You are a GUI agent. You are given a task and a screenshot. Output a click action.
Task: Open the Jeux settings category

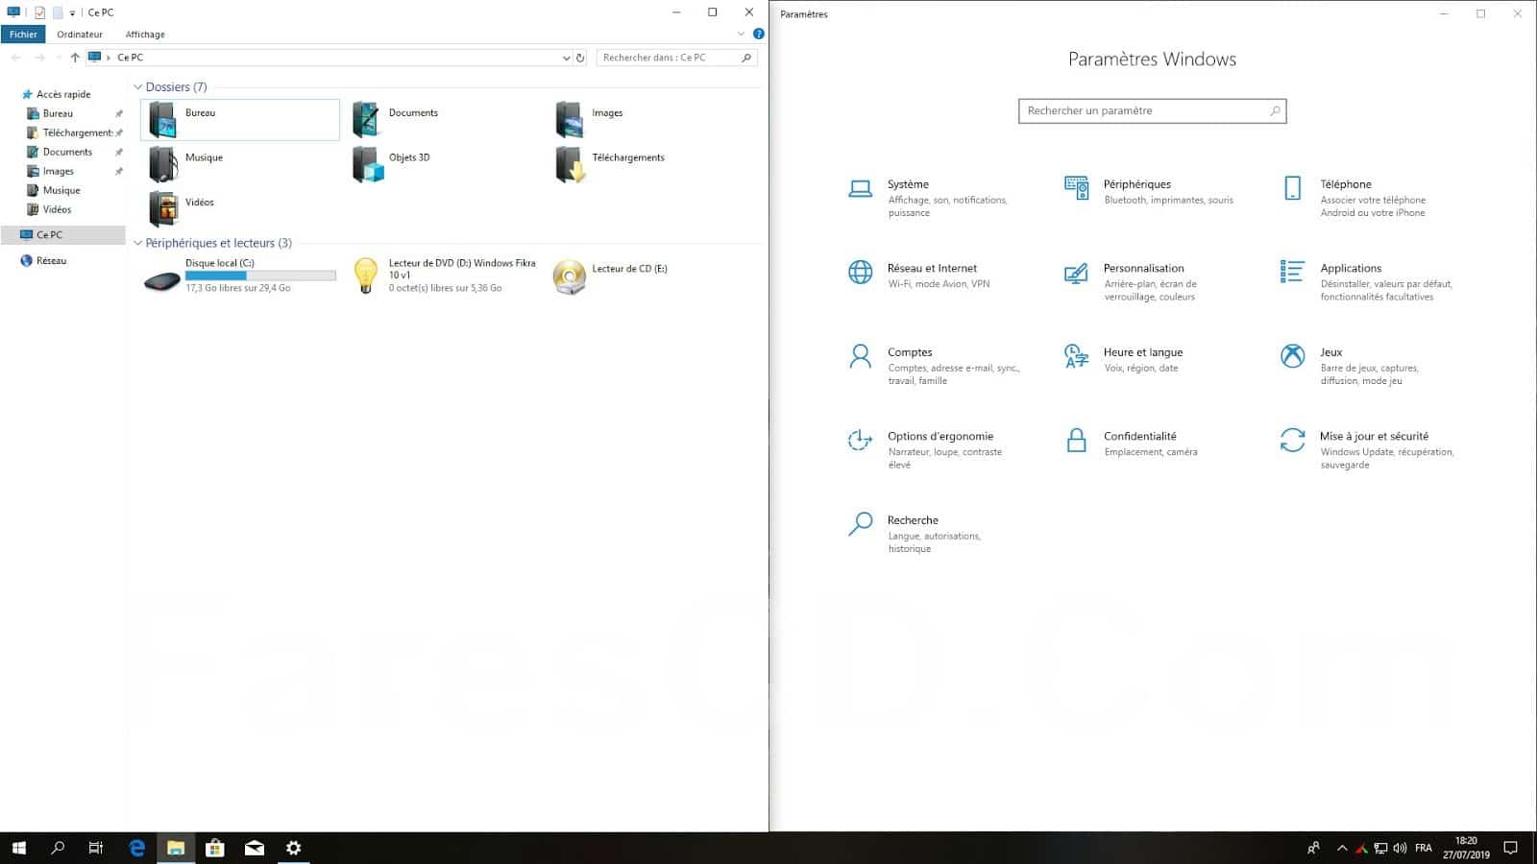[1350, 366]
